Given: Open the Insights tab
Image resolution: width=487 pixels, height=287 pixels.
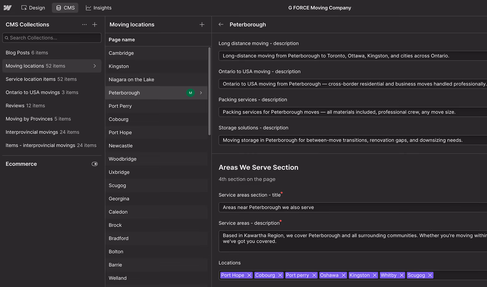Looking at the screenshot, I should pos(99,8).
